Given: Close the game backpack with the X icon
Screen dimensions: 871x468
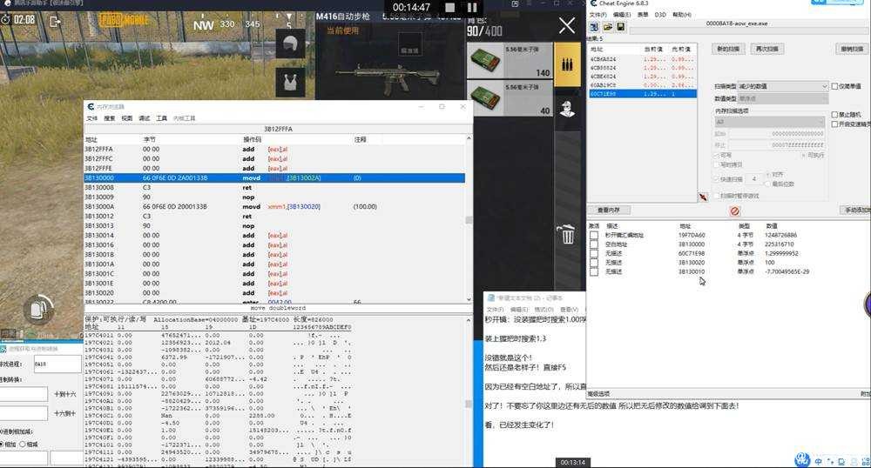Looking at the screenshot, I should [x=567, y=25].
